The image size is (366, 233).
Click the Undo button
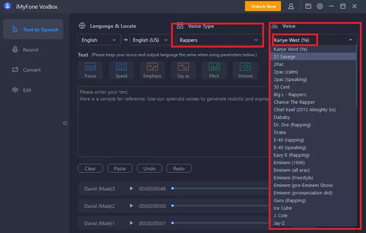tap(150, 168)
